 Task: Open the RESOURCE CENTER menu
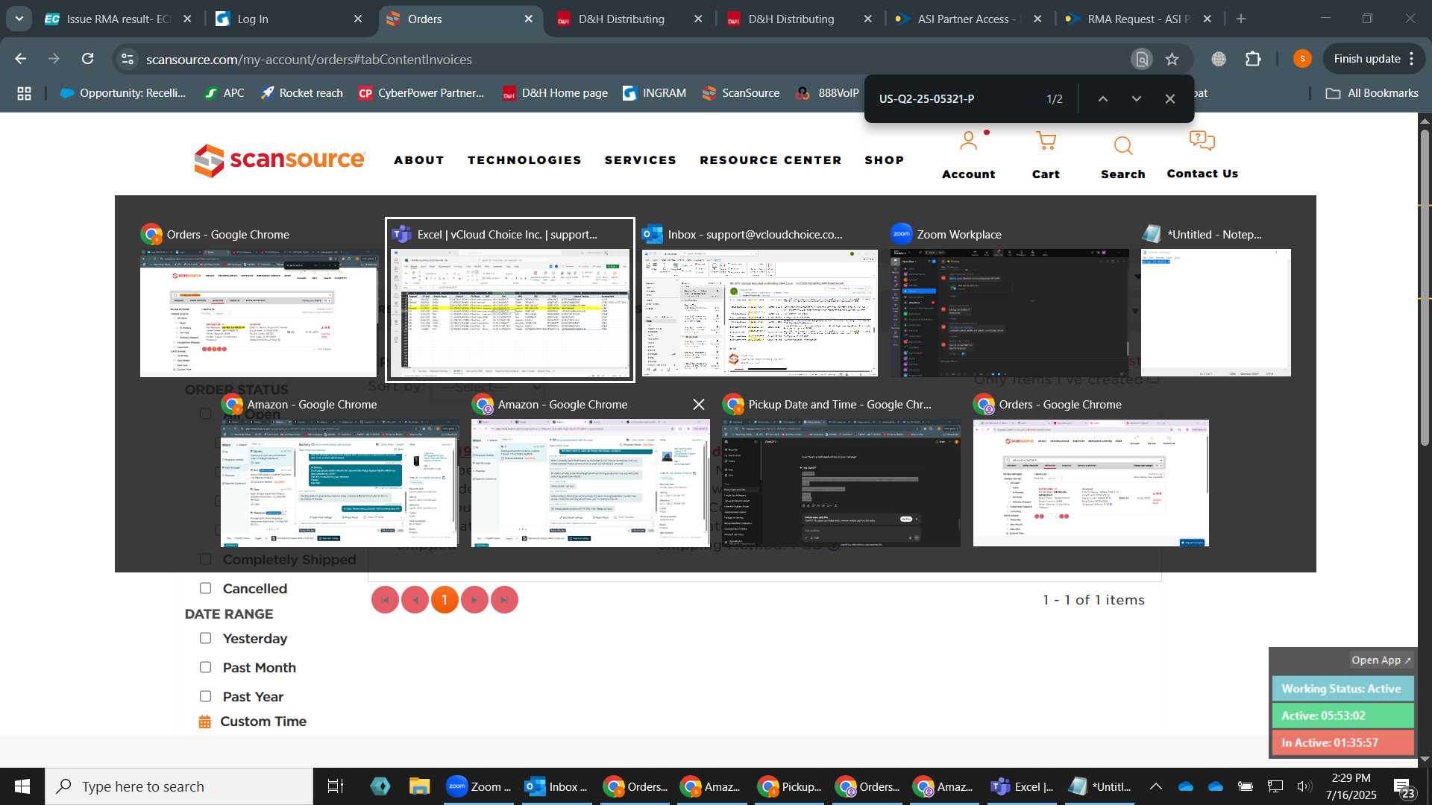point(770,160)
